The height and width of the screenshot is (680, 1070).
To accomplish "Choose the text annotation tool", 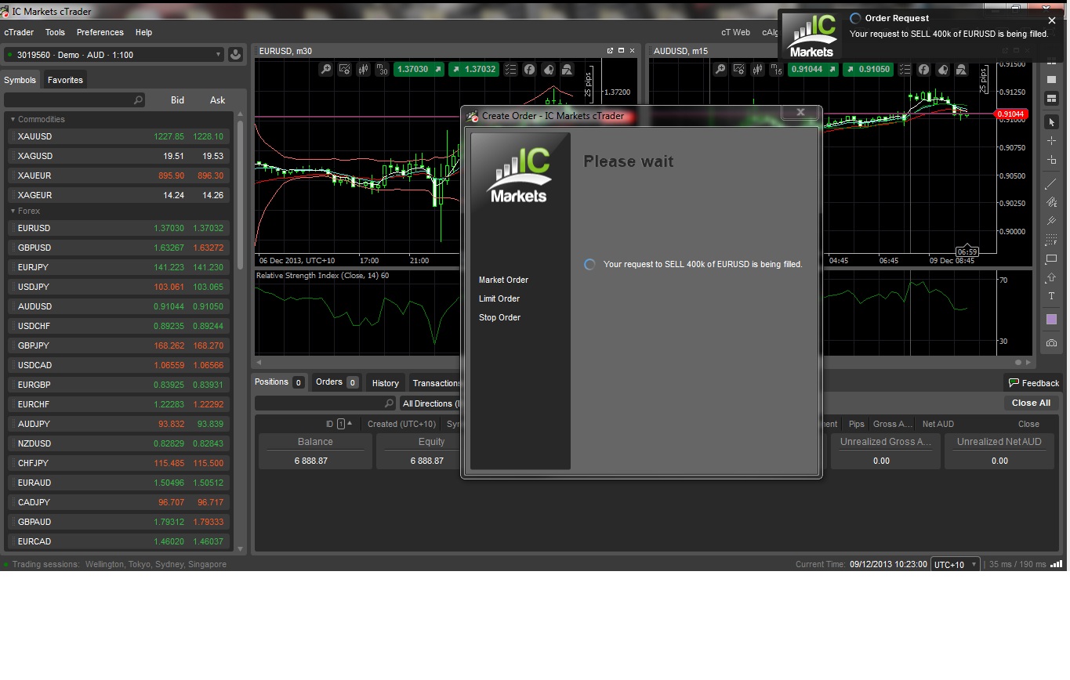I will [1051, 296].
